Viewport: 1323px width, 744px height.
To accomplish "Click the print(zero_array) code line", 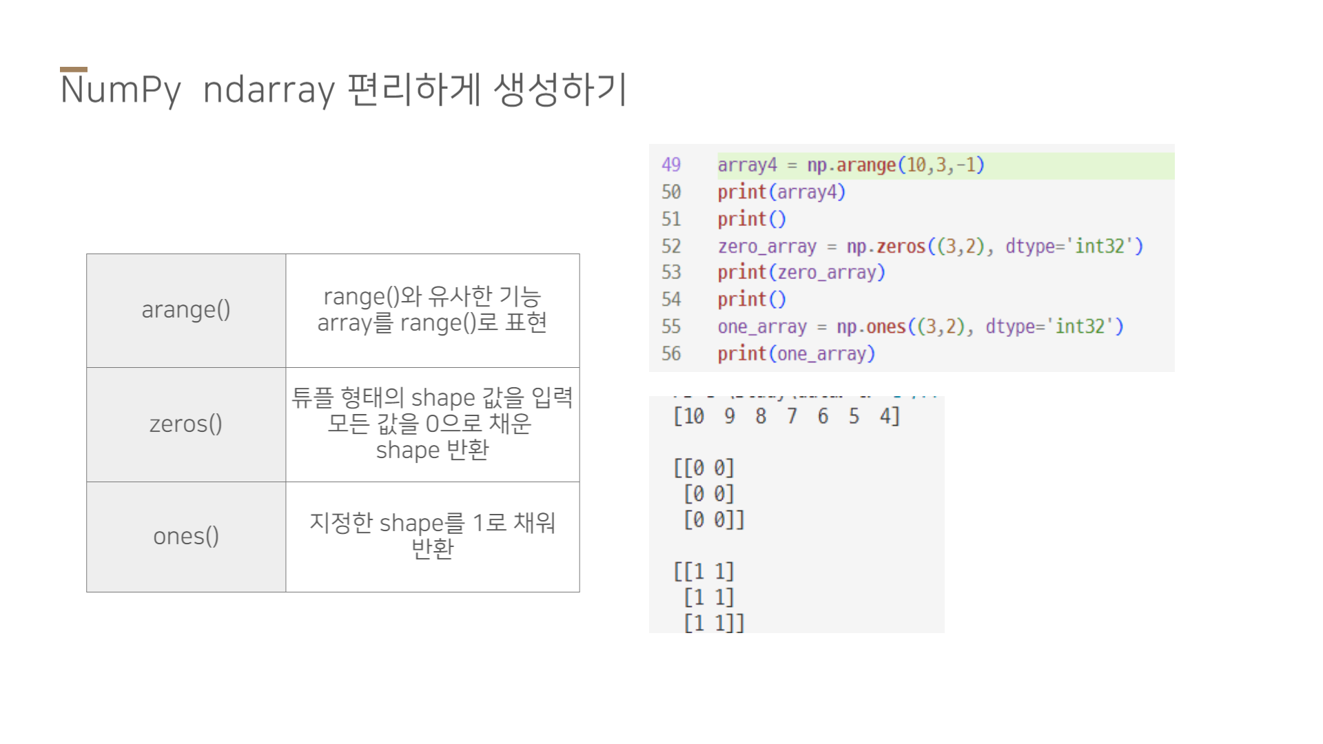I will tap(801, 273).
